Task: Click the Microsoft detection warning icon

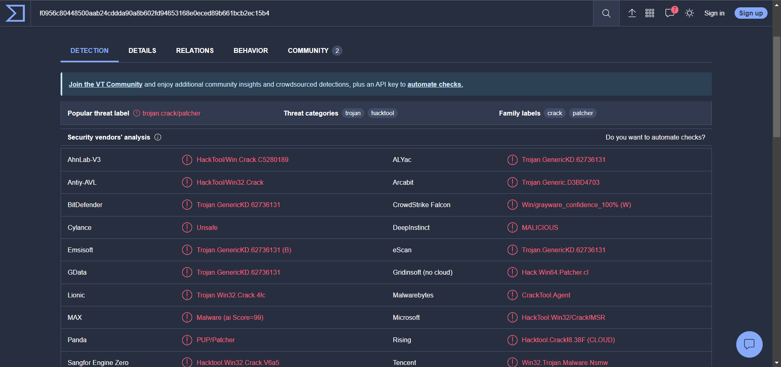Action: click(x=512, y=317)
